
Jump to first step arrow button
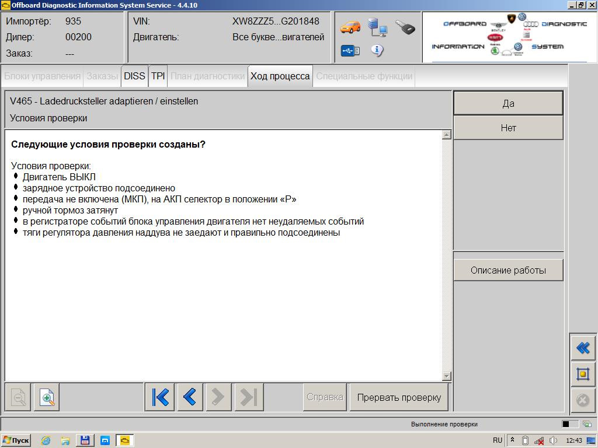[x=160, y=397]
